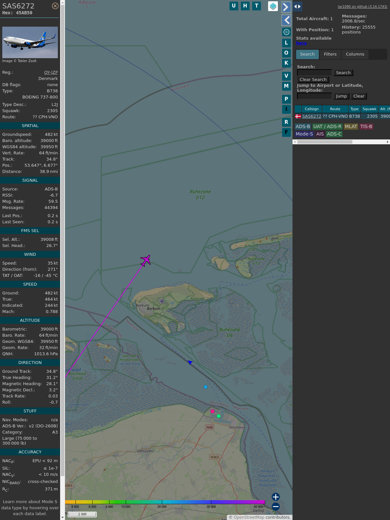Image resolution: width=390 pixels, height=520 pixels.
Task: Toggle the V map button
Action: click(x=286, y=76)
